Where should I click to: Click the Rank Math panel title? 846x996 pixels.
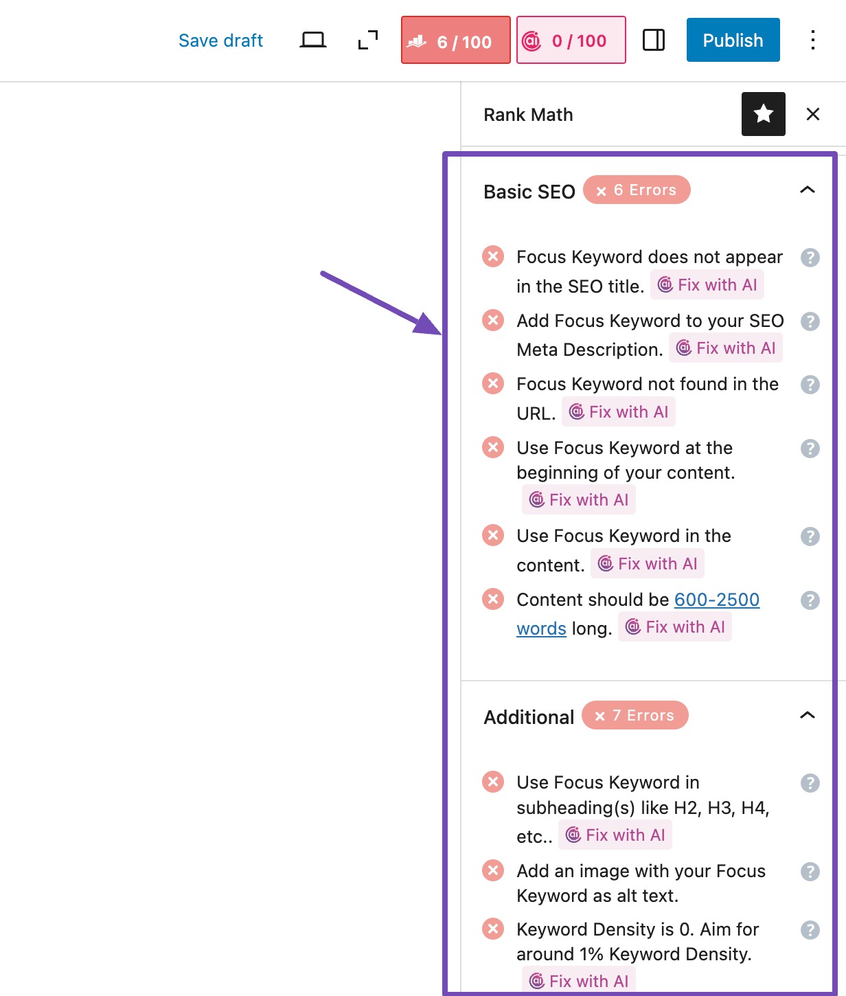click(x=529, y=114)
